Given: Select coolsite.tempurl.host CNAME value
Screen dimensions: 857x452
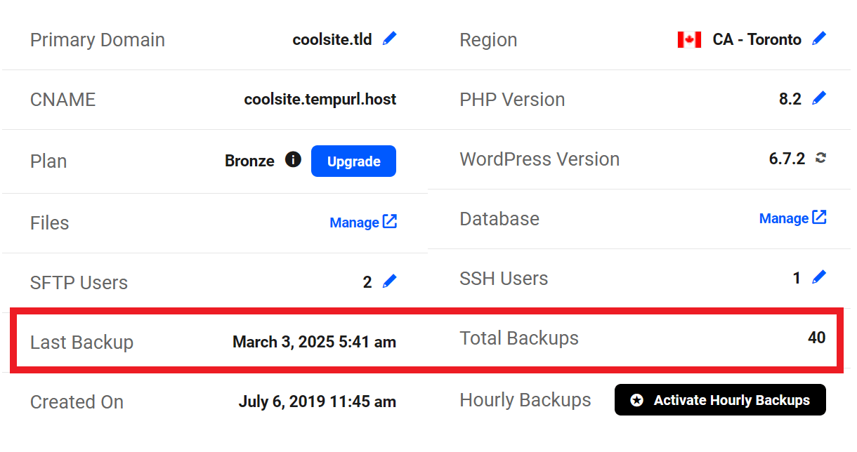Looking at the screenshot, I should 320,100.
